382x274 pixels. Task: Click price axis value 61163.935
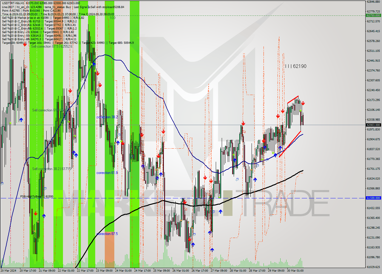tap(373, 247)
